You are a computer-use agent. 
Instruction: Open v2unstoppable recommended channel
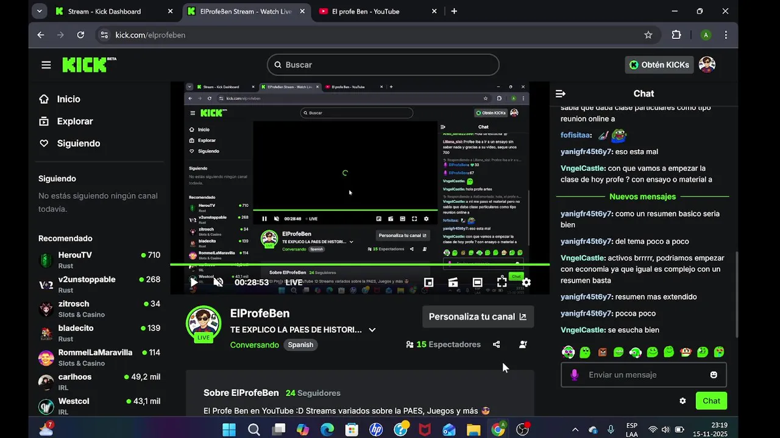(x=99, y=285)
